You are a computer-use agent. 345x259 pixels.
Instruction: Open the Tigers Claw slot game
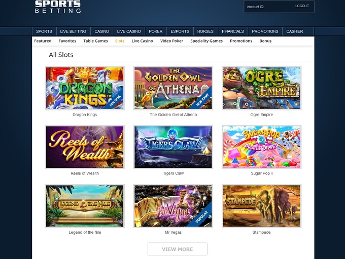click(173, 147)
